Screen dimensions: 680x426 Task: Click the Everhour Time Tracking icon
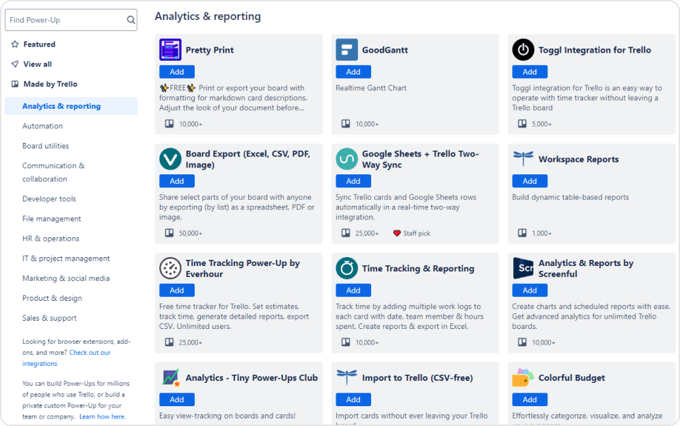click(170, 268)
